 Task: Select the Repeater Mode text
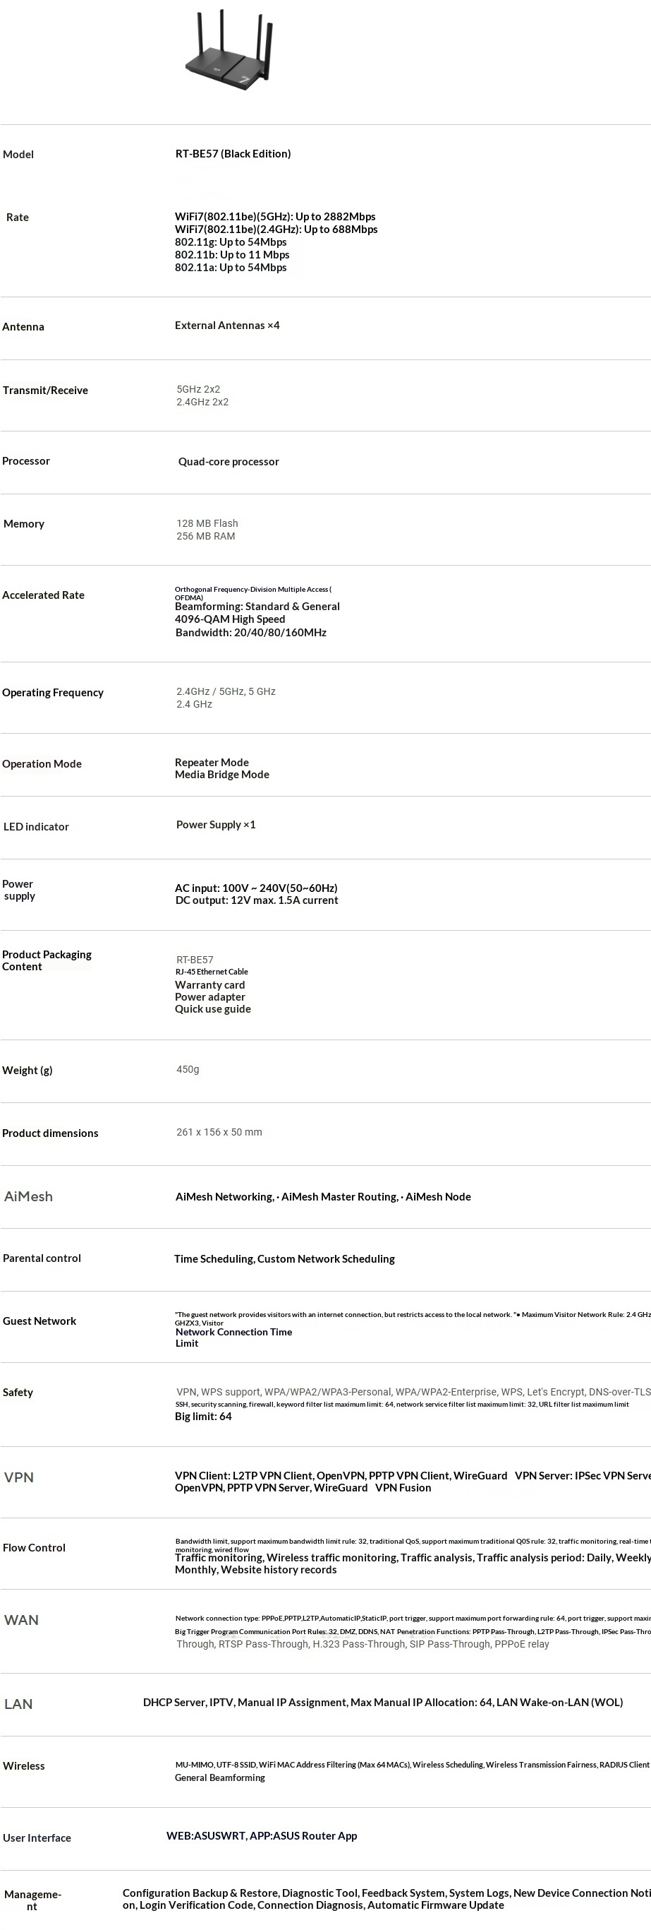click(x=212, y=762)
